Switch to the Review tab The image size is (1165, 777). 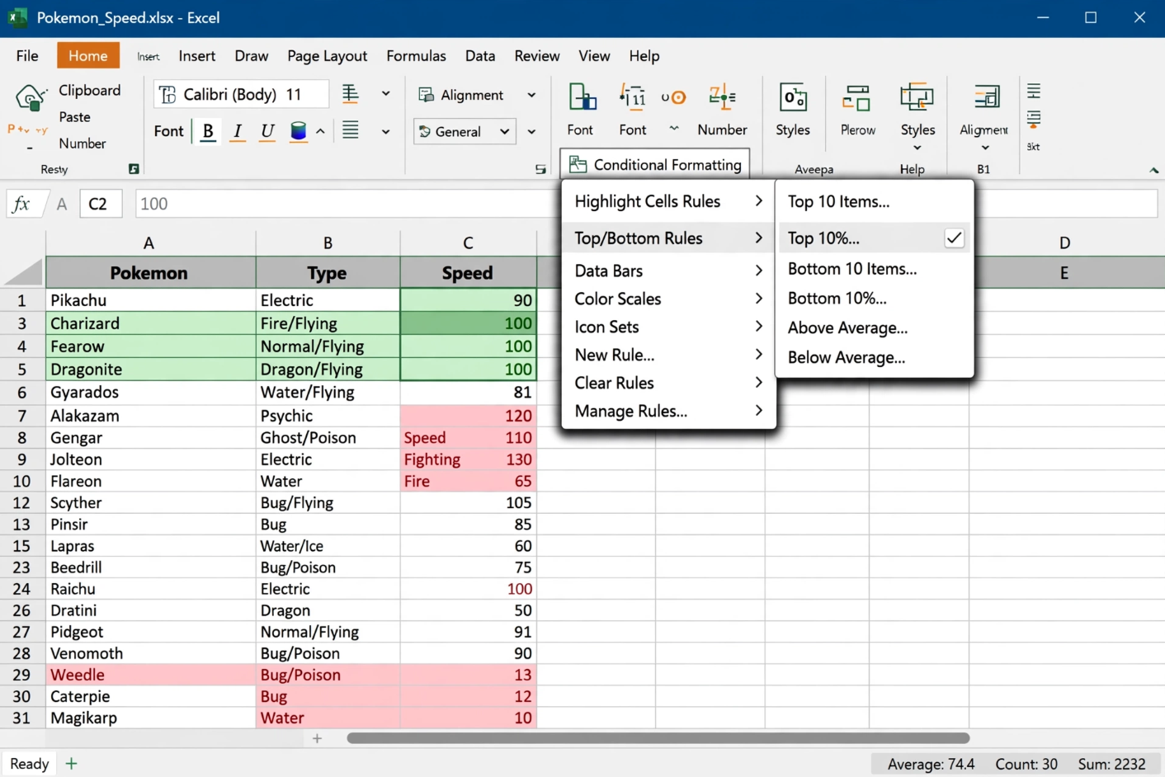click(537, 55)
